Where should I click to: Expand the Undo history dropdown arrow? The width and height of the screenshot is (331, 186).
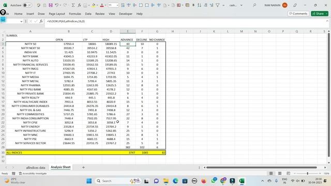point(60,5)
